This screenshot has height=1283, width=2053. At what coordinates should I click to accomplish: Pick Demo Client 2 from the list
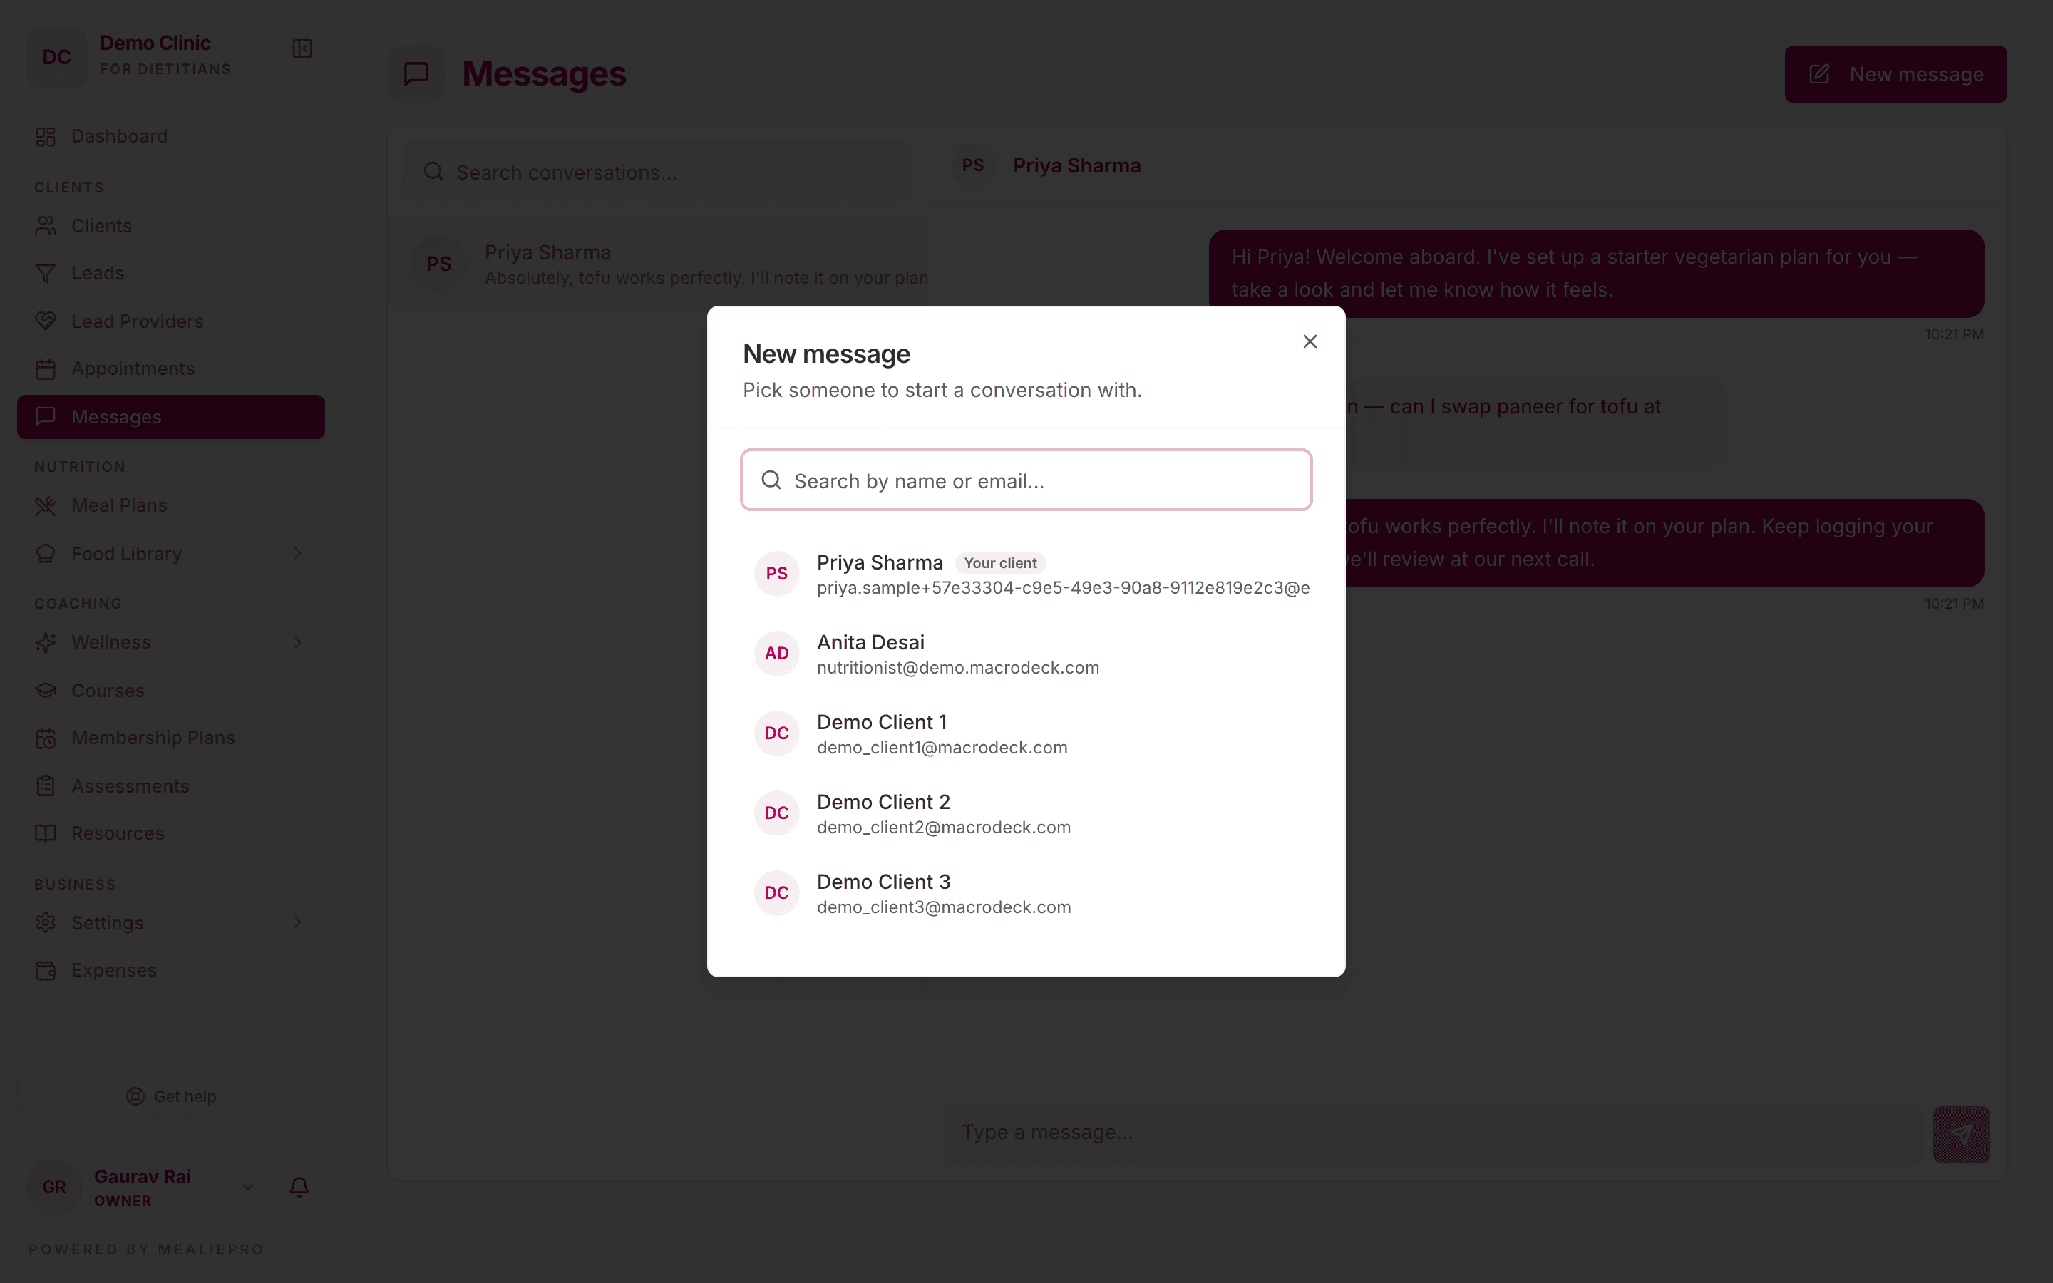(x=1026, y=813)
